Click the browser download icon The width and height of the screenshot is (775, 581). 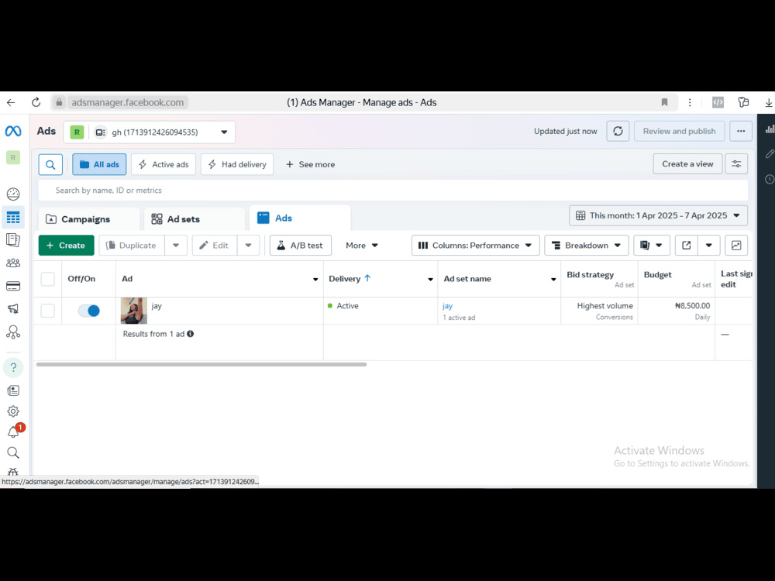(x=769, y=102)
